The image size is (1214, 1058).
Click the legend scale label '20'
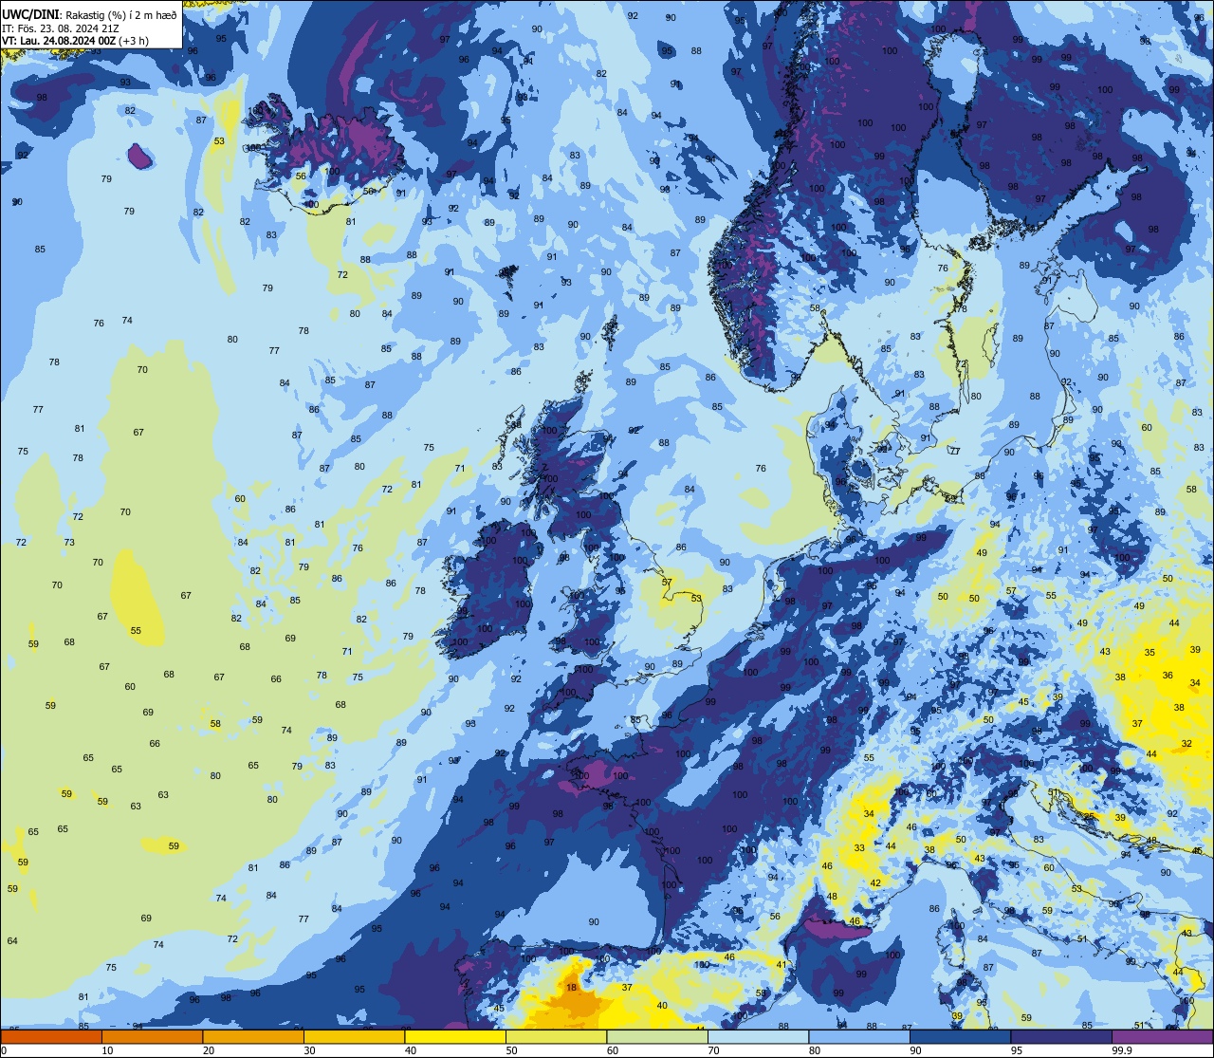(209, 1050)
